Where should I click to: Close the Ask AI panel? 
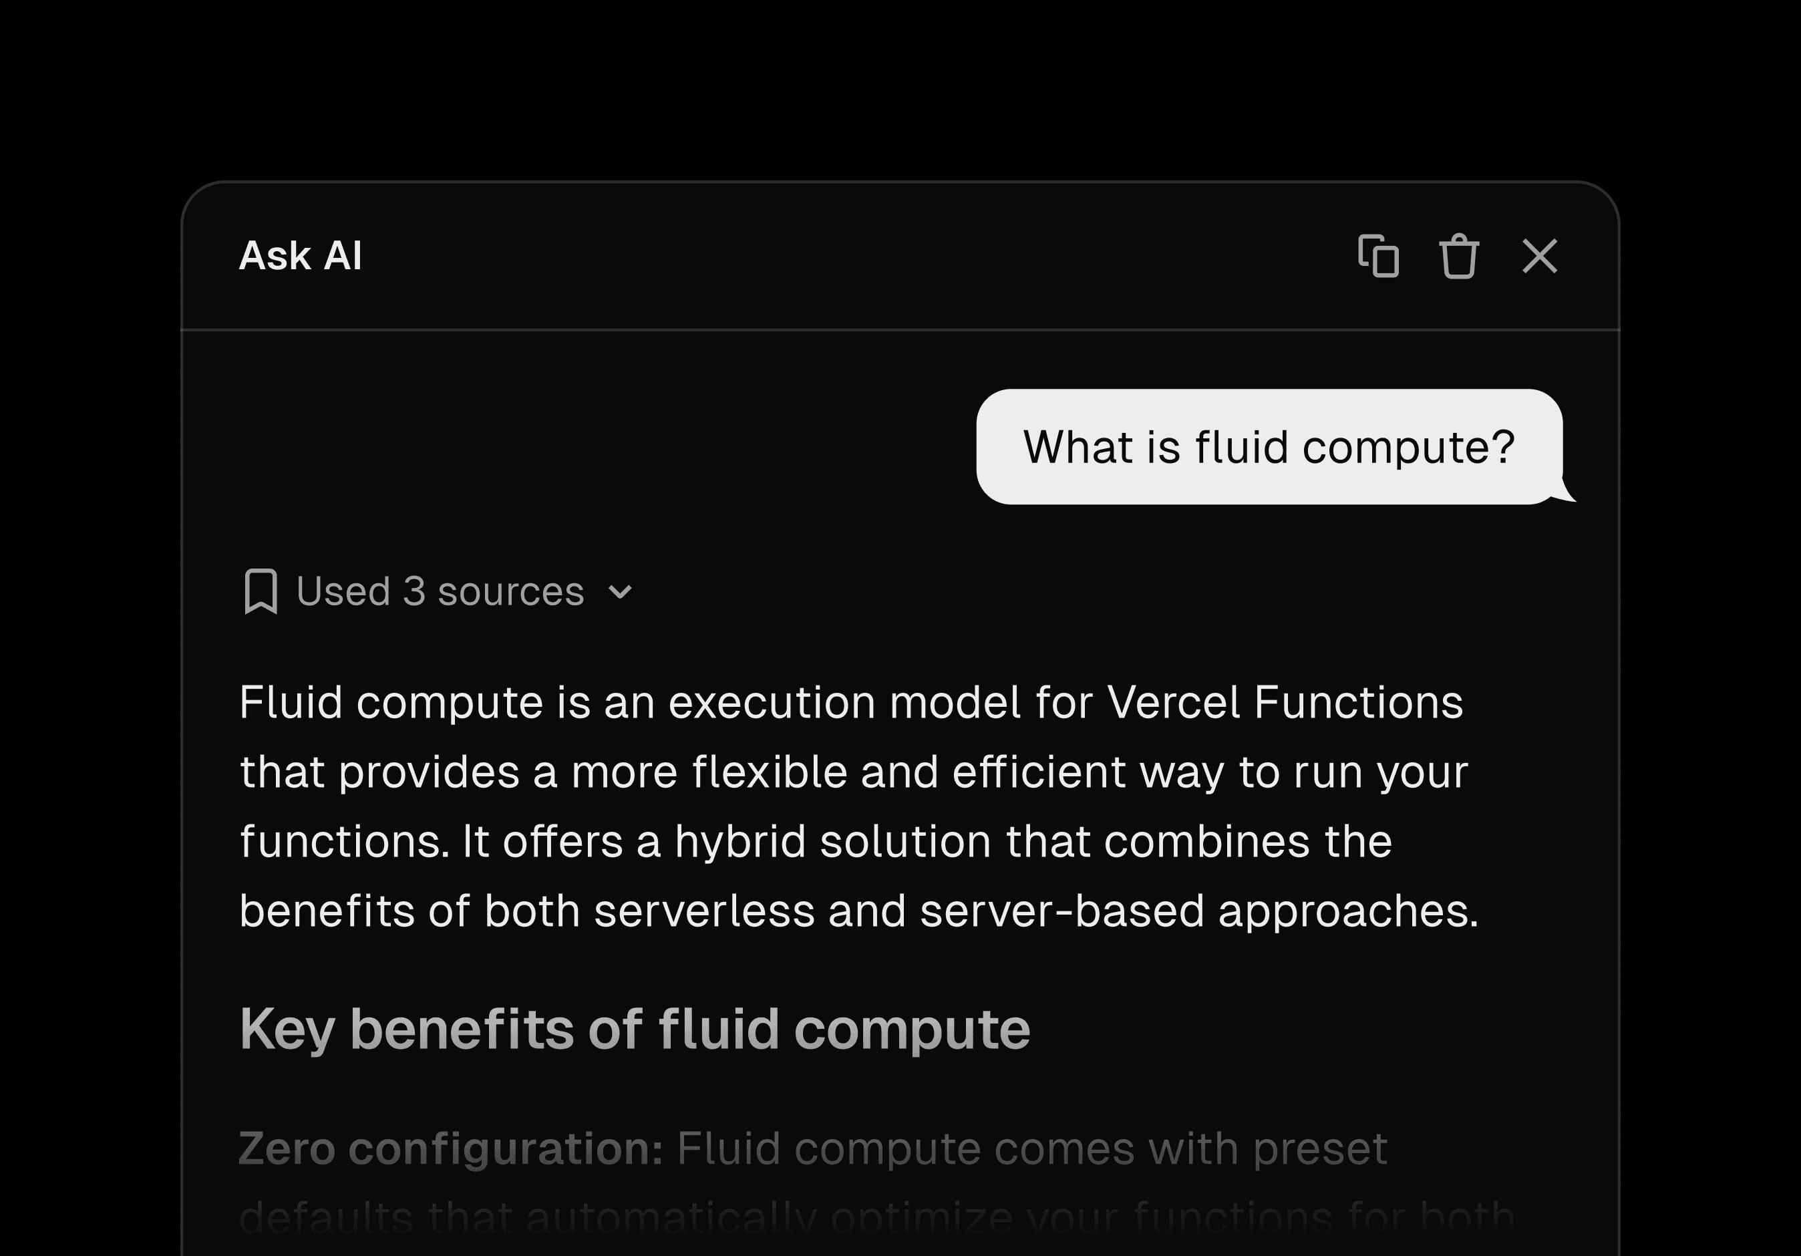[1539, 256]
